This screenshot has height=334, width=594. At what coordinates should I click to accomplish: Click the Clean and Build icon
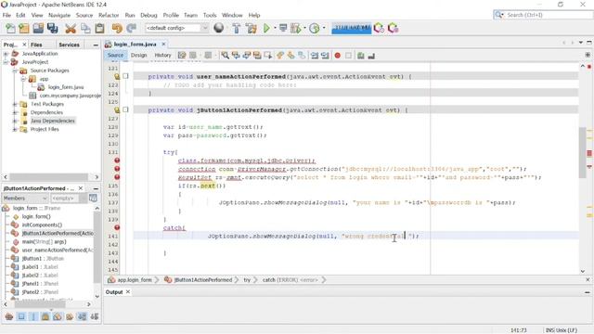point(251,29)
